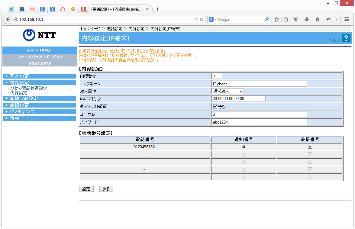Close the 電話設定 browser tab

coord(147,9)
